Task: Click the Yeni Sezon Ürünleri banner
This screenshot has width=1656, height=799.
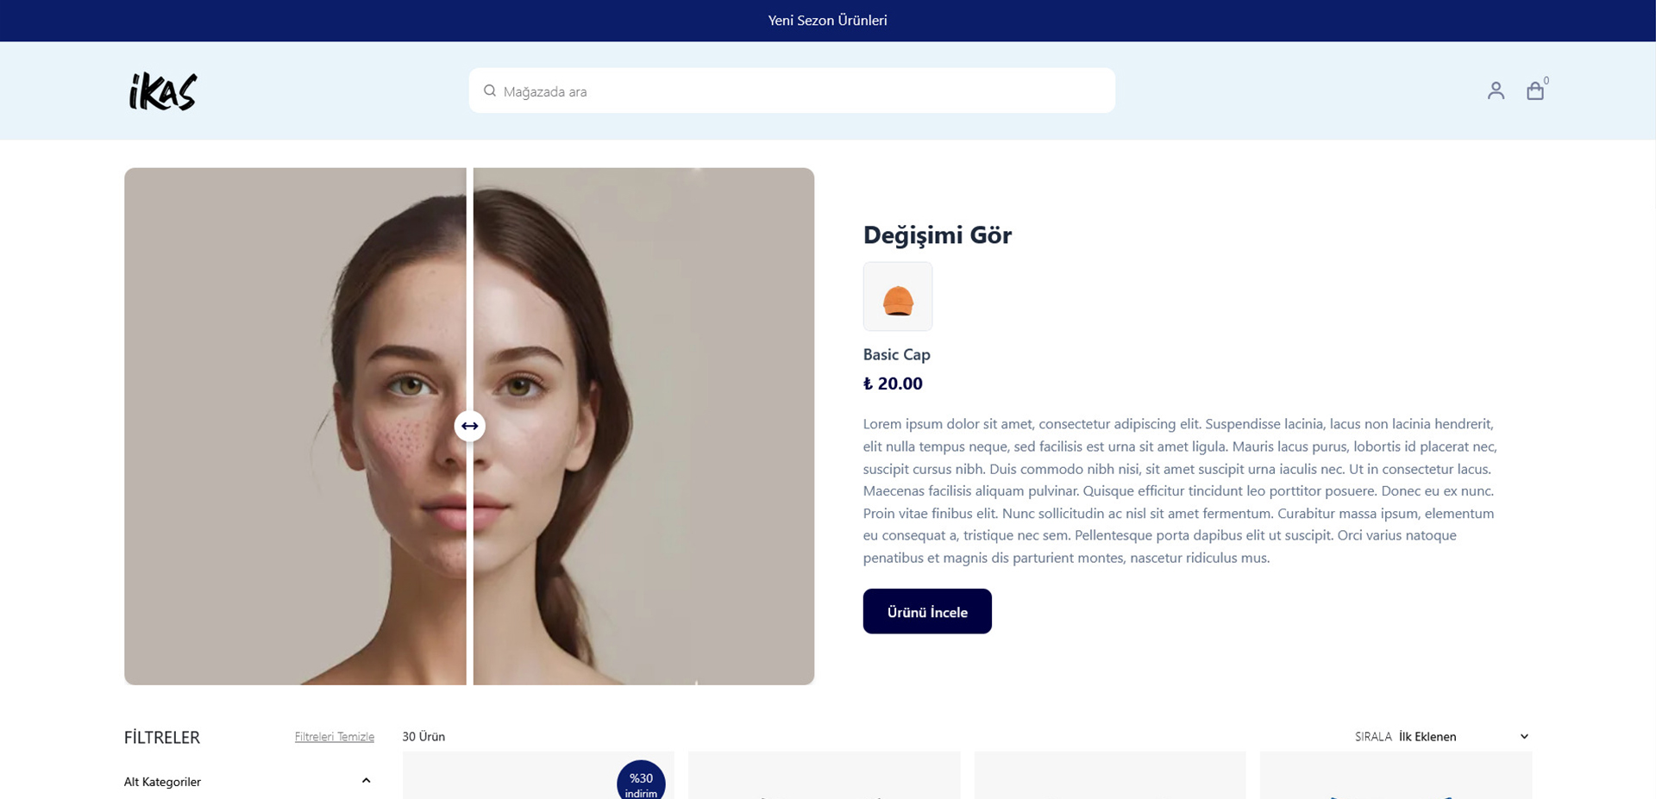Action: tap(828, 21)
